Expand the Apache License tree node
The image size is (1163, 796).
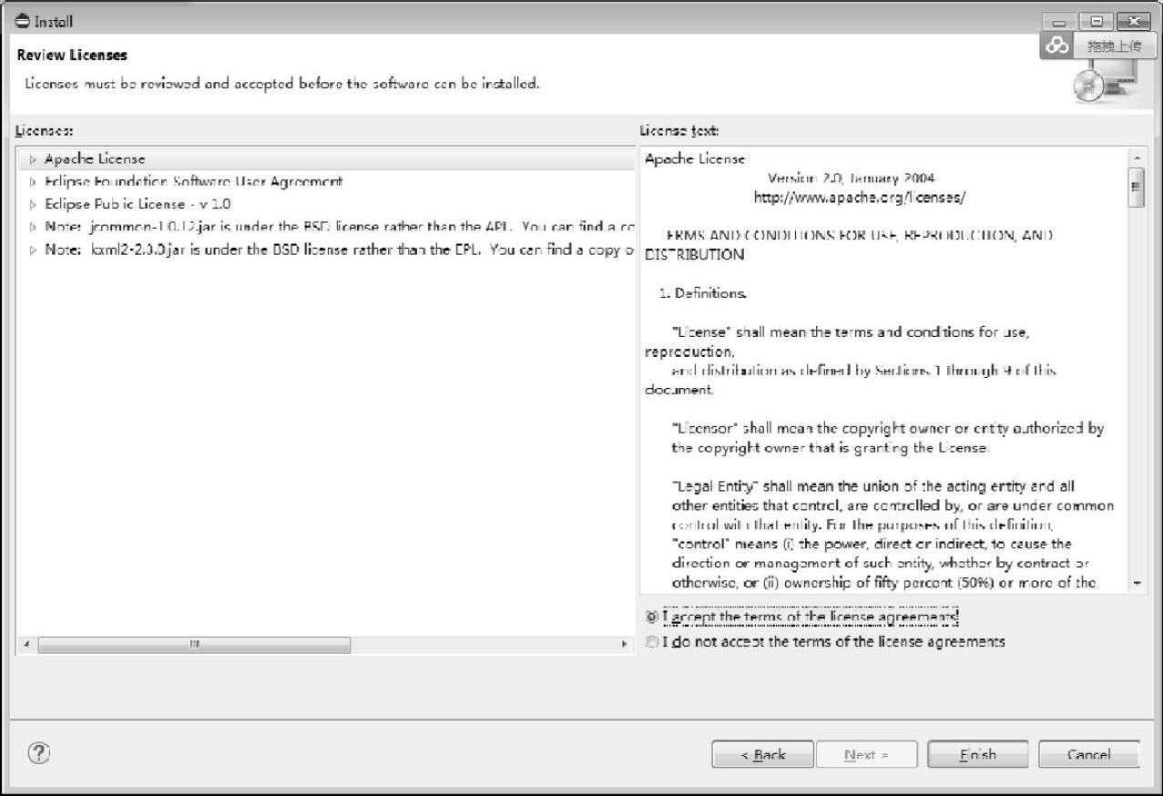[34, 159]
